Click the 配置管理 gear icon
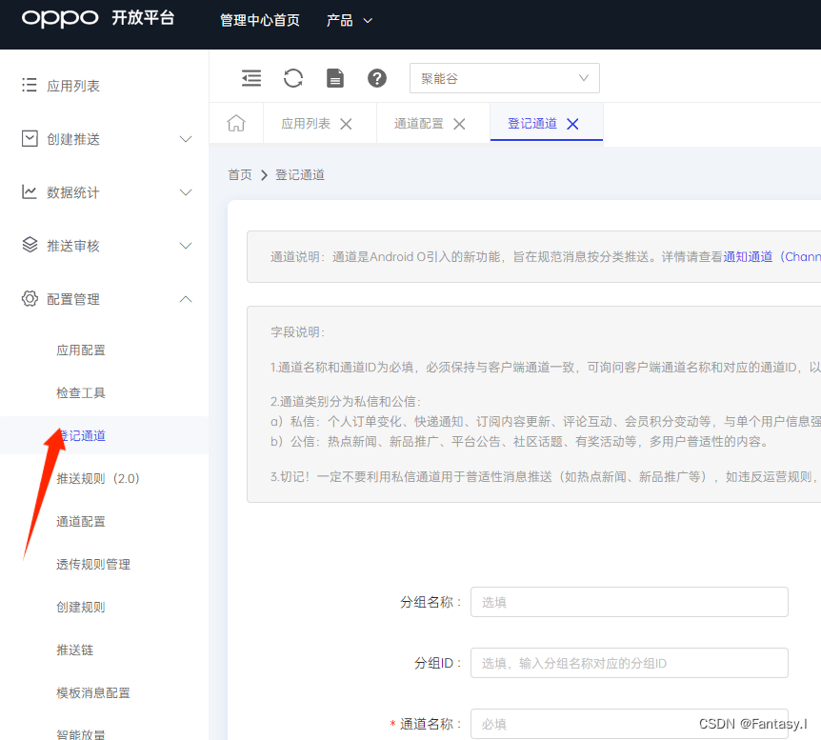Screen dimensions: 821x740 coord(30,298)
